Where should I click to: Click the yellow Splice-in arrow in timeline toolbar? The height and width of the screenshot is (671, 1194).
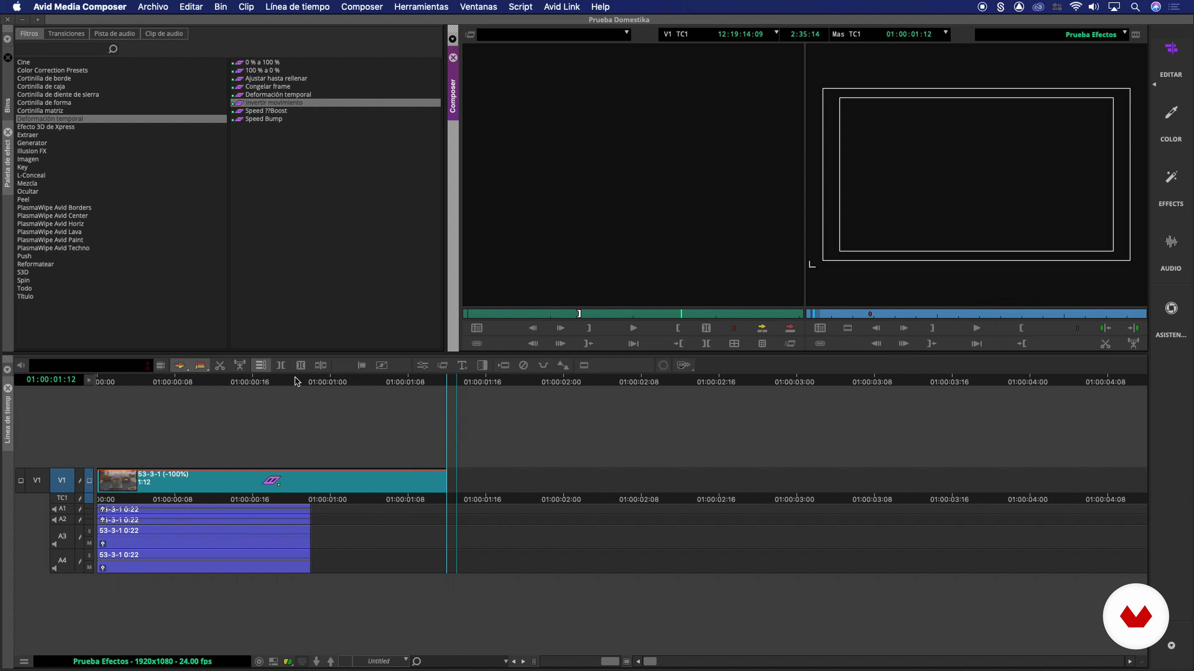click(179, 365)
